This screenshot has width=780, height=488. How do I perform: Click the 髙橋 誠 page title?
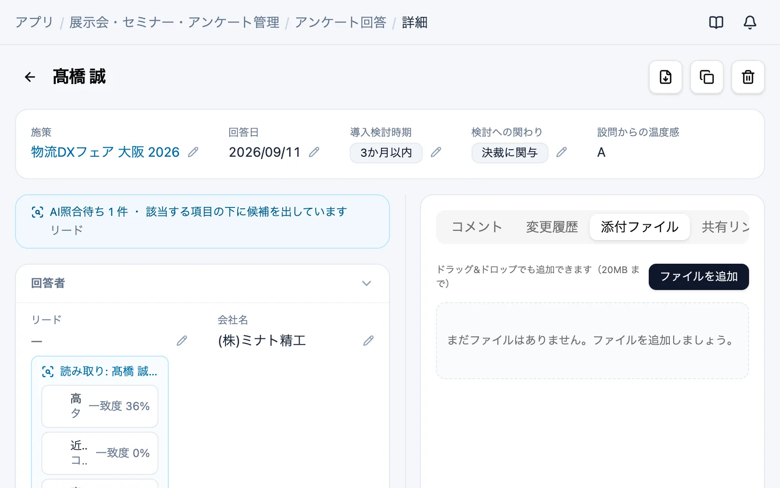79,76
